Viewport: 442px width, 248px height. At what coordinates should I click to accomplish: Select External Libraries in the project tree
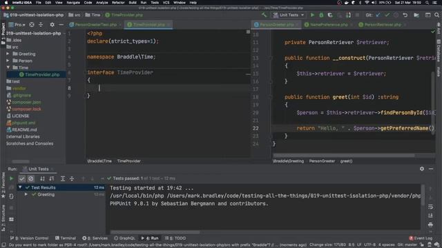pos(23,136)
